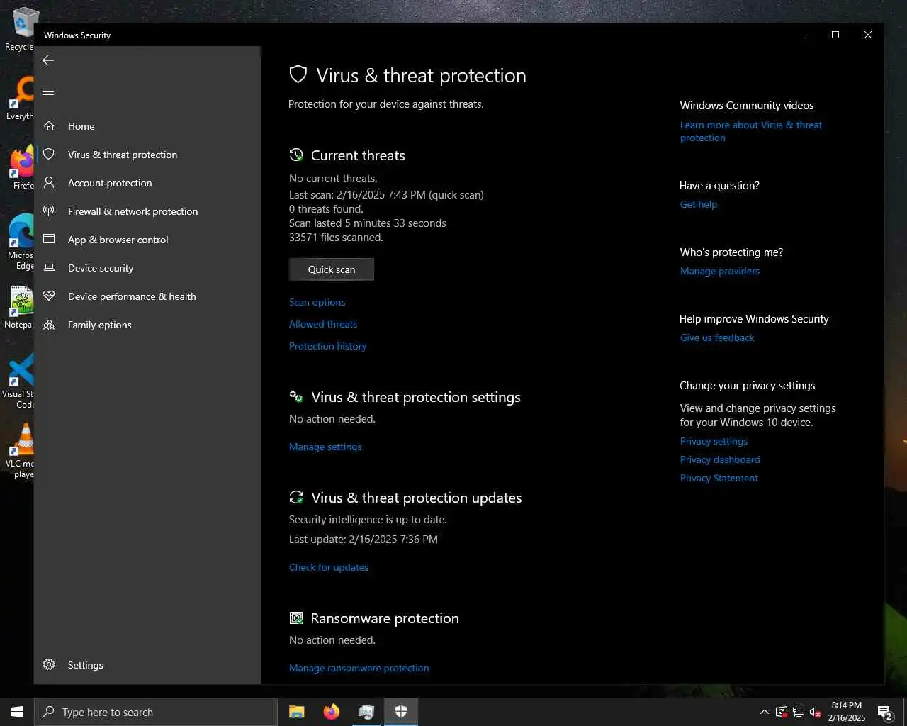
Task: Click the App & browser control window icon
Action: (x=49, y=239)
